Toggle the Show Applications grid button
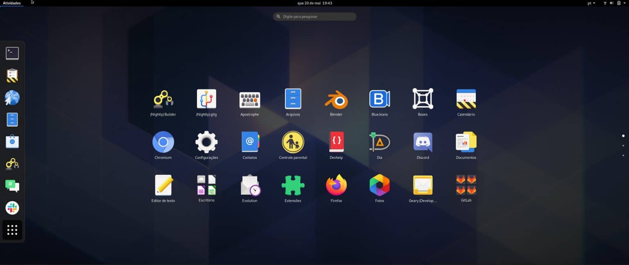Image resolution: width=629 pixels, height=265 pixels. (12, 230)
